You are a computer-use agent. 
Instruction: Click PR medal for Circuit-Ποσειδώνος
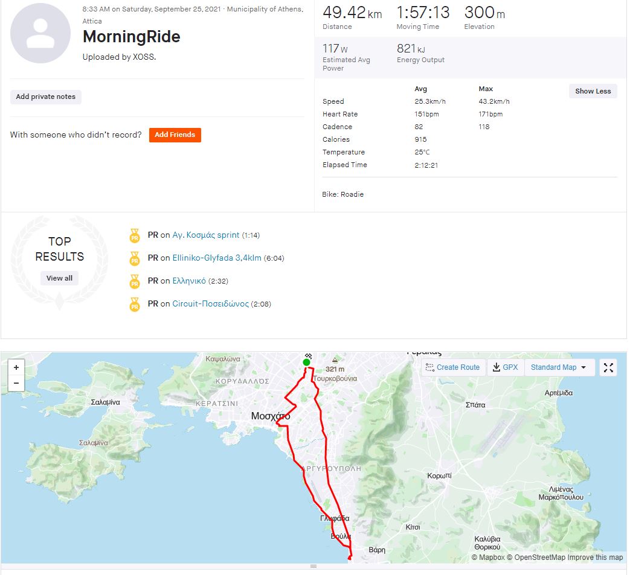pyautogui.click(x=135, y=305)
